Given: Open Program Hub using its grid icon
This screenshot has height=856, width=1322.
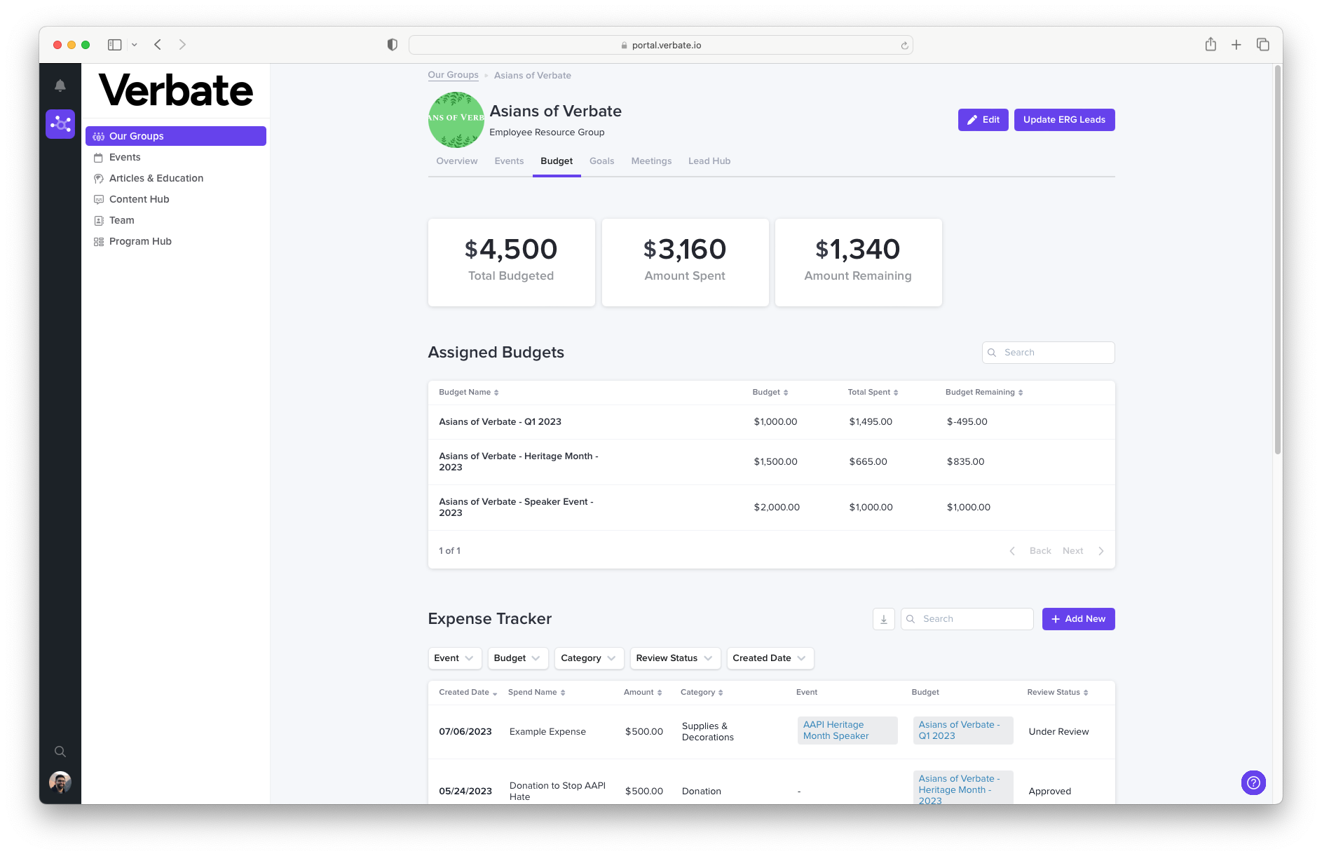Looking at the screenshot, I should tap(98, 241).
